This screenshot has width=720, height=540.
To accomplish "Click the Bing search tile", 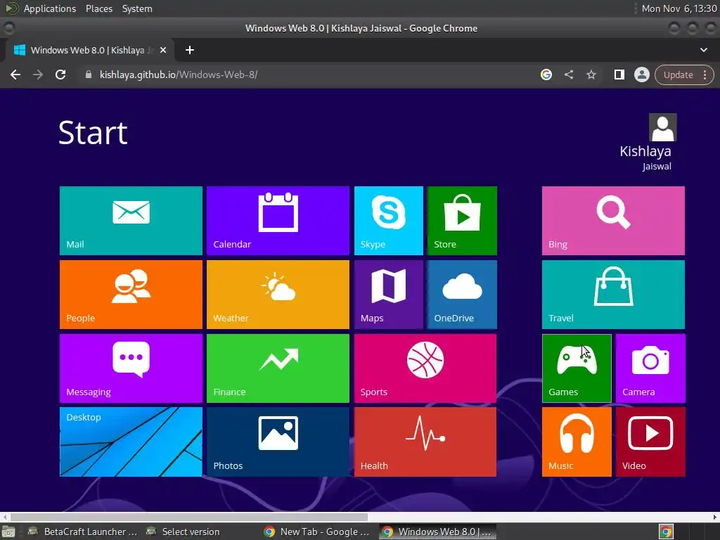I will click(613, 220).
